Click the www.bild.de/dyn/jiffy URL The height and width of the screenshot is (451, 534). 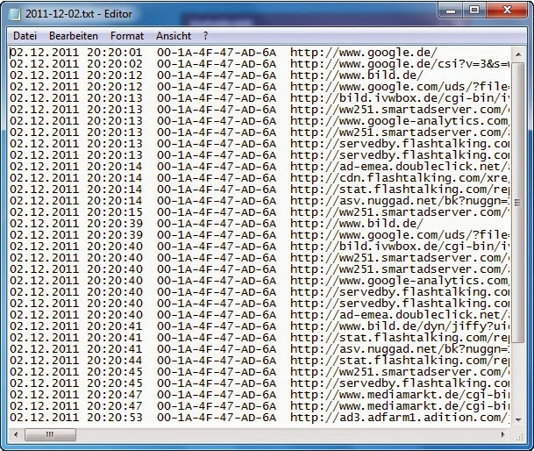pos(400,327)
